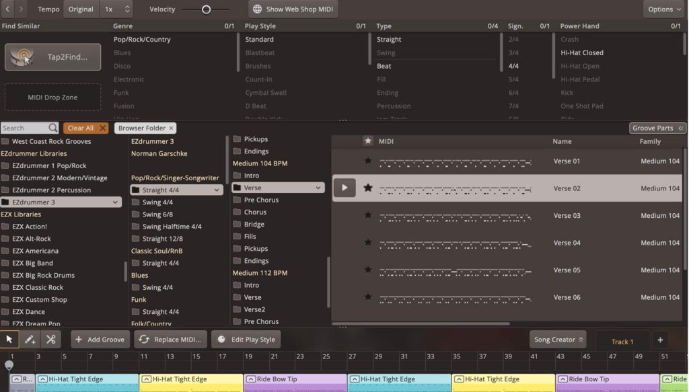Expand the first Hi-Hat Tight Edge block menu

tap(42, 379)
